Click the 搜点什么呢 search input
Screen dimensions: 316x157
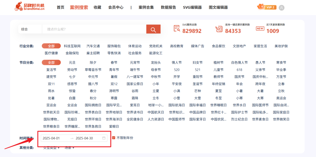94,29
